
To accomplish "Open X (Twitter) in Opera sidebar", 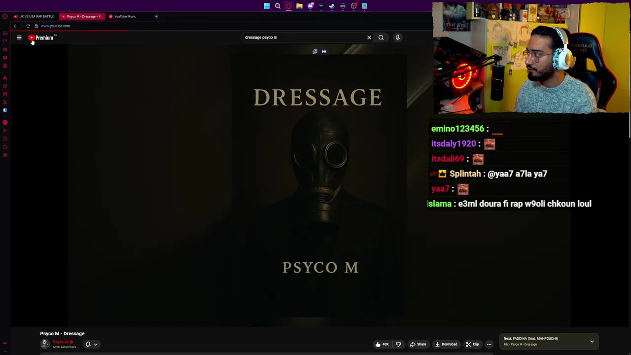I will [x=5, y=102].
